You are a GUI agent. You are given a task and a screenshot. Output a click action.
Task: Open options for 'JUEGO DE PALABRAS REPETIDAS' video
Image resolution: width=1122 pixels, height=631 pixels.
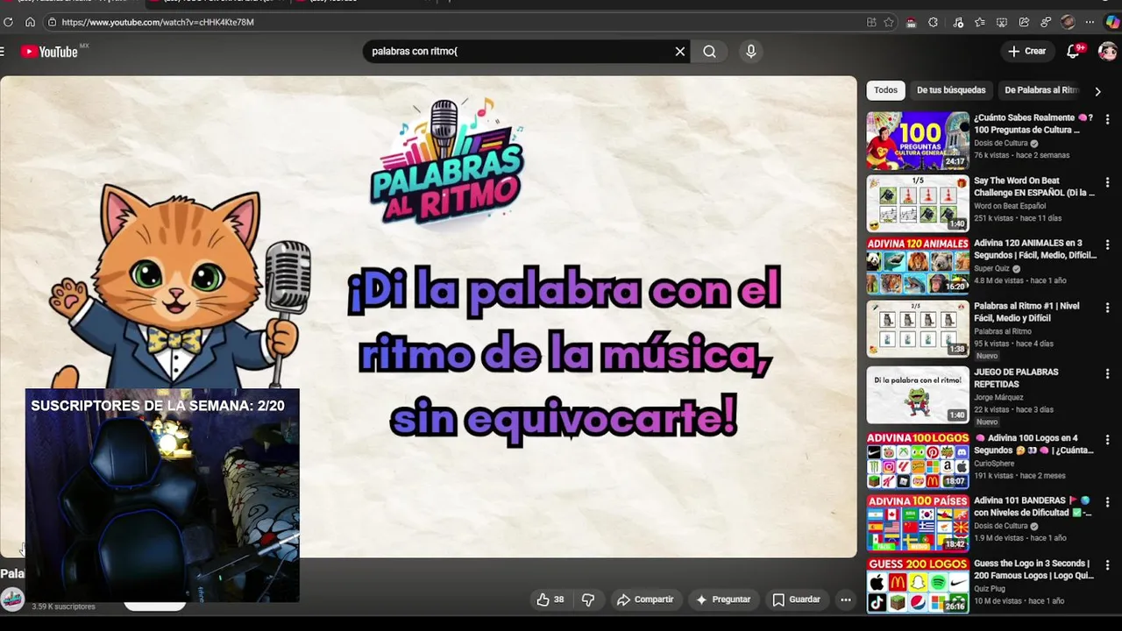click(x=1107, y=374)
